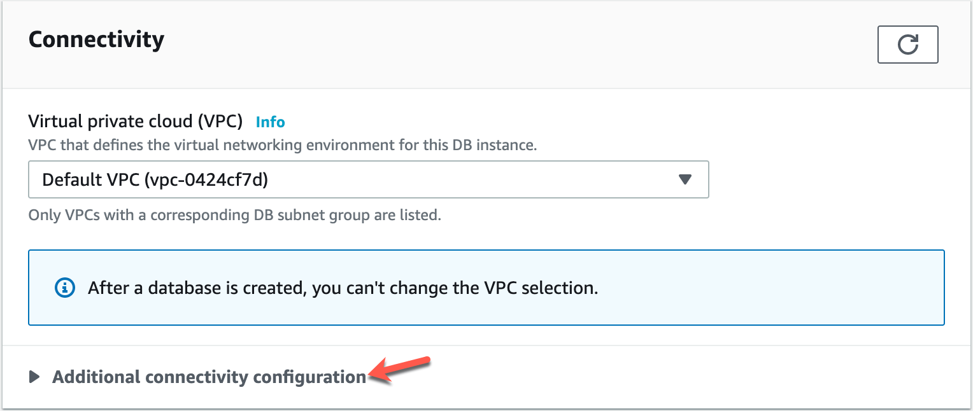Click blank area right of VPC dropdown
The height and width of the screenshot is (411, 973).
click(x=828, y=179)
